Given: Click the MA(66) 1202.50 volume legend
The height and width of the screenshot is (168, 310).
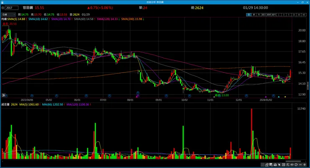Looking at the screenshot, I should pos(52,104).
